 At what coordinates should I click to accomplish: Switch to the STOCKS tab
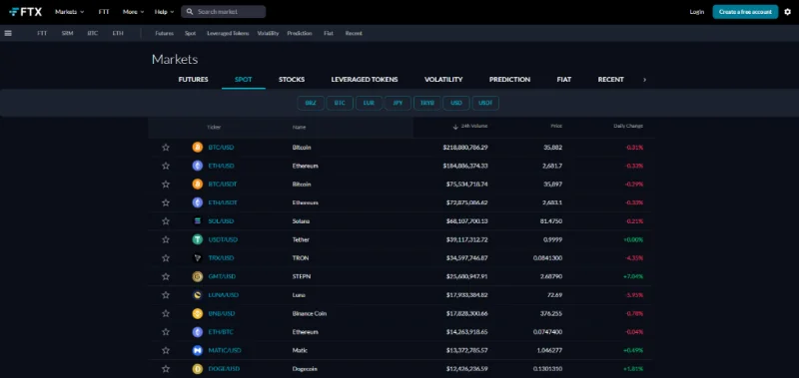point(292,80)
